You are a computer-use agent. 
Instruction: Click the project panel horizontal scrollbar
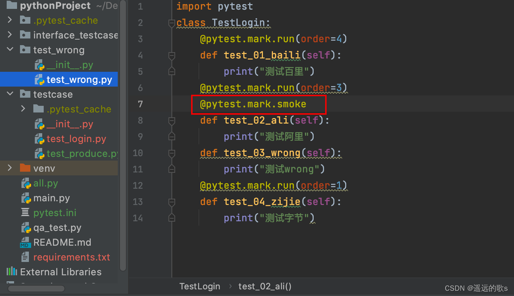tap(36, 288)
